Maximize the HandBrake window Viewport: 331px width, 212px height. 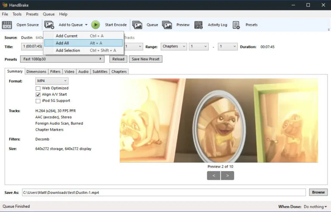coord(308,5)
